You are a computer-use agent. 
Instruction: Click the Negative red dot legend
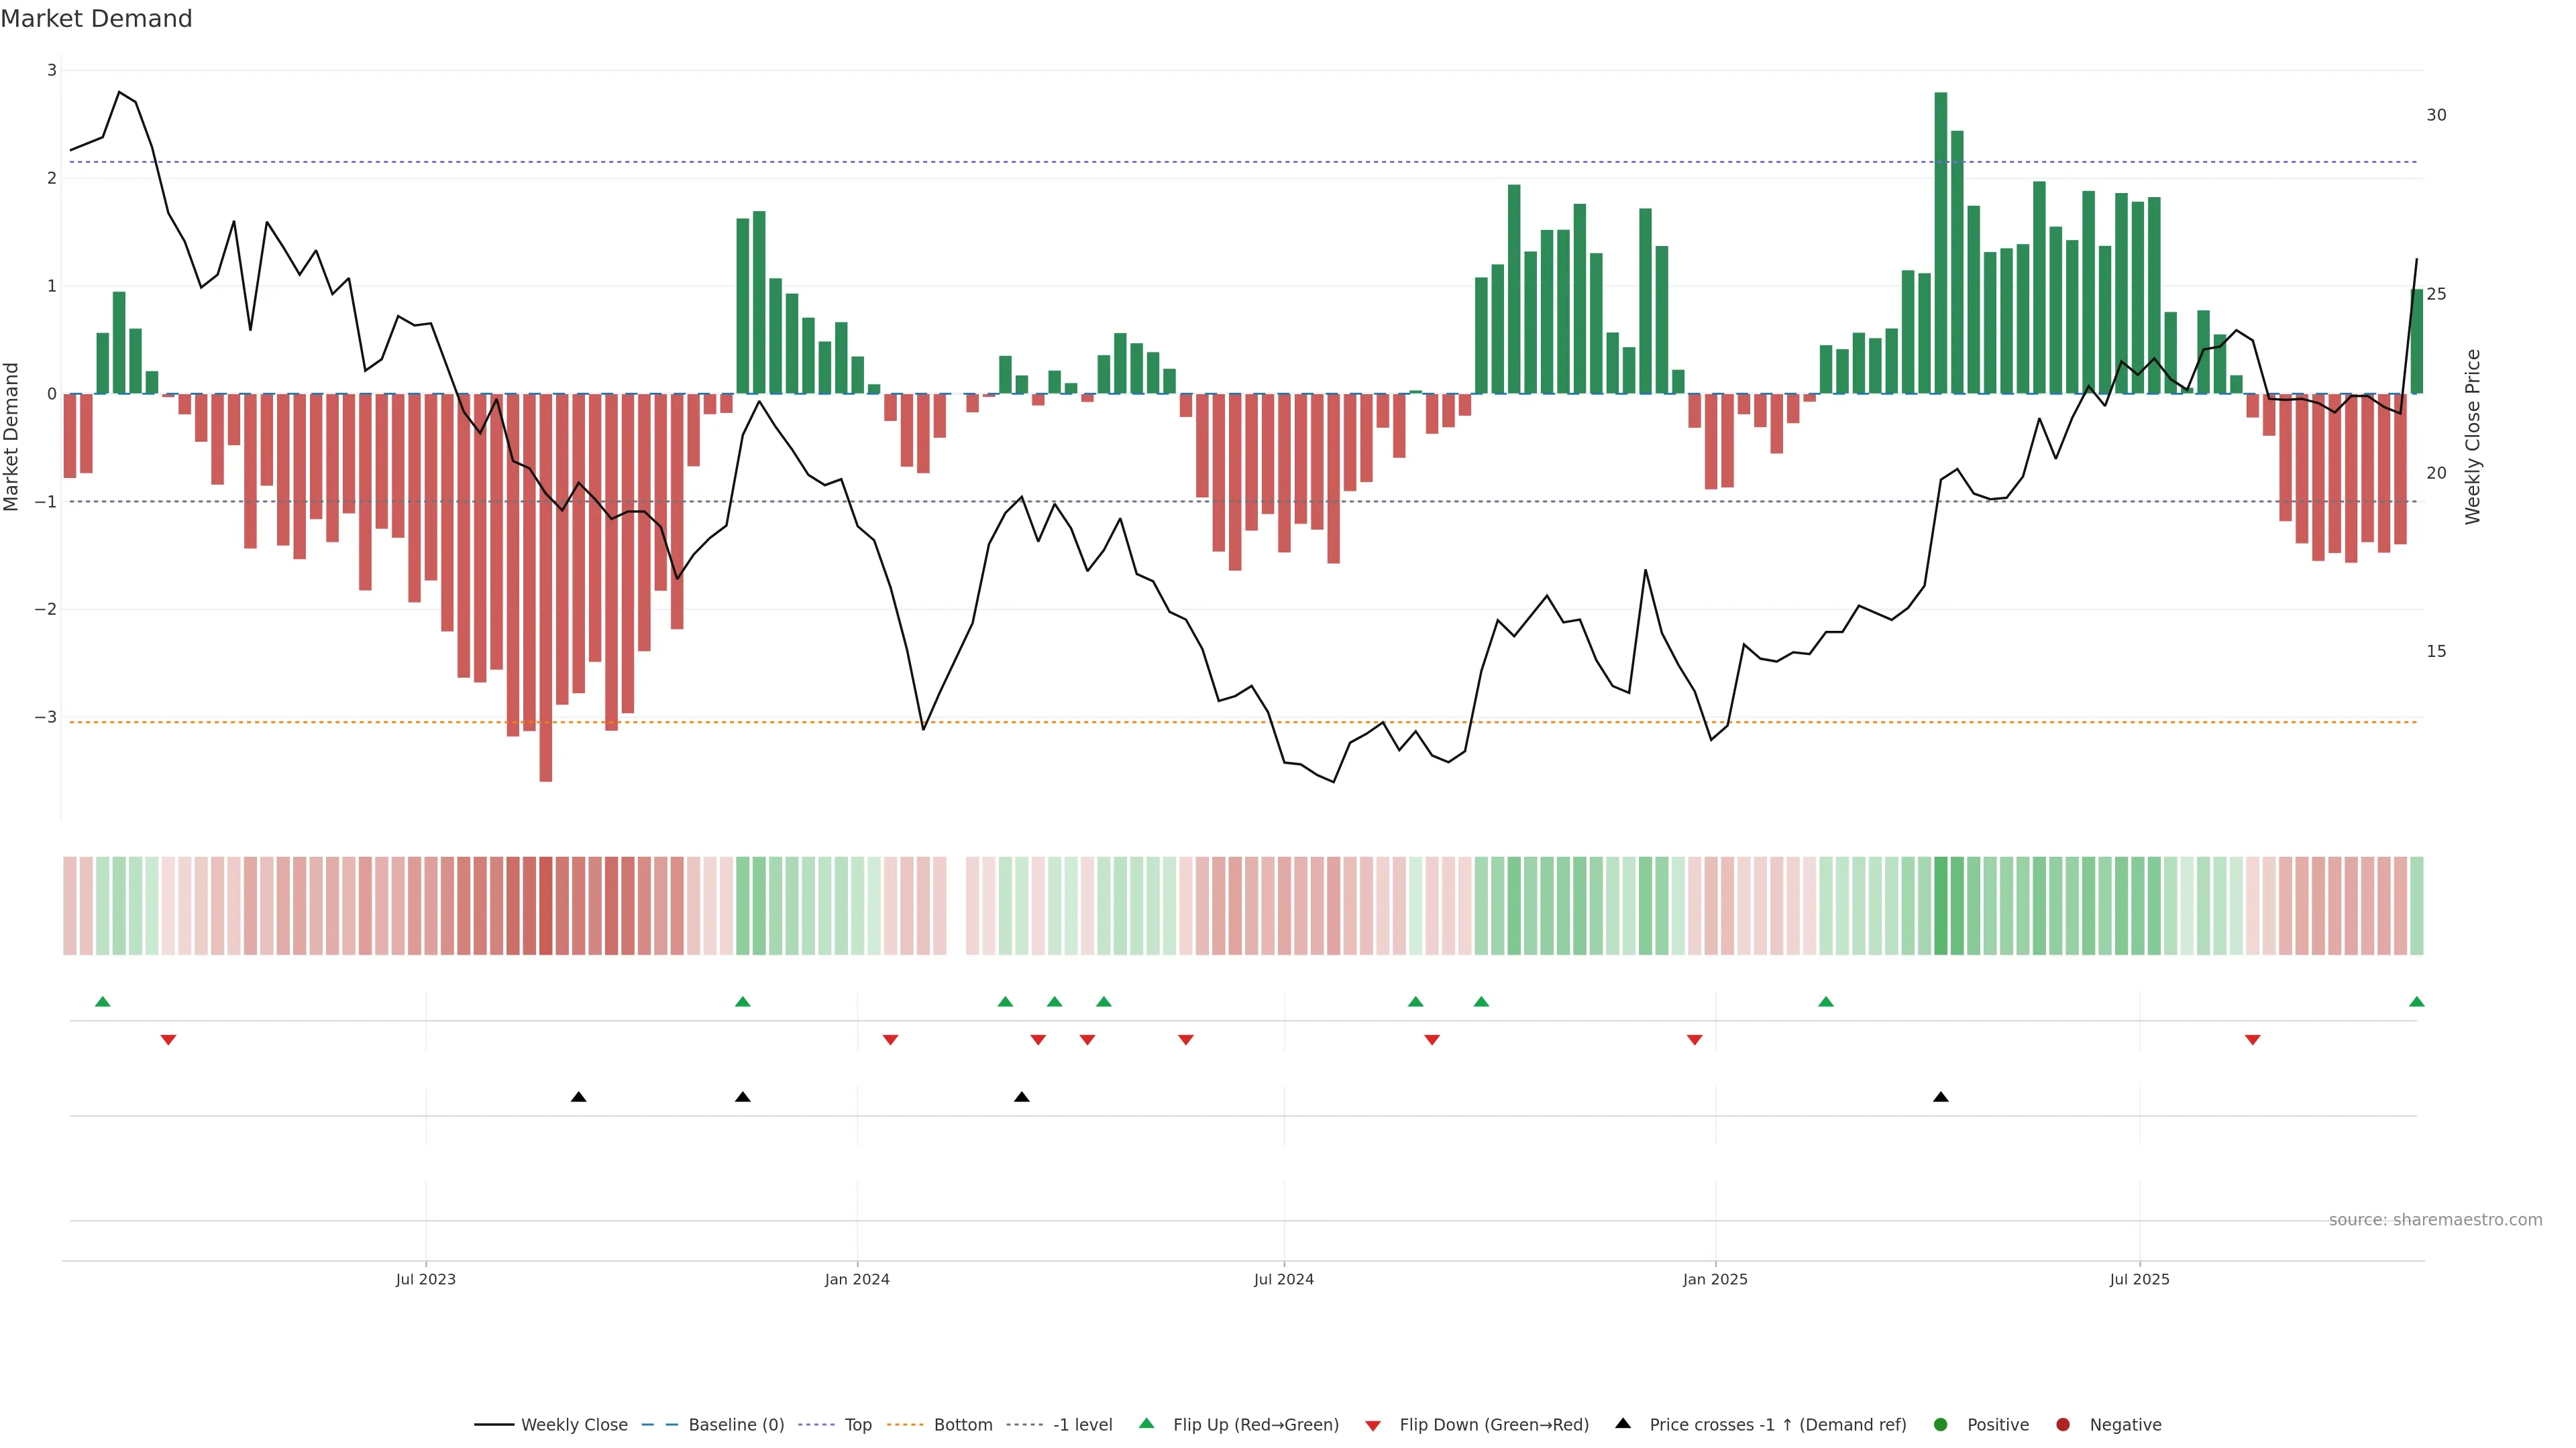tap(2063, 1425)
